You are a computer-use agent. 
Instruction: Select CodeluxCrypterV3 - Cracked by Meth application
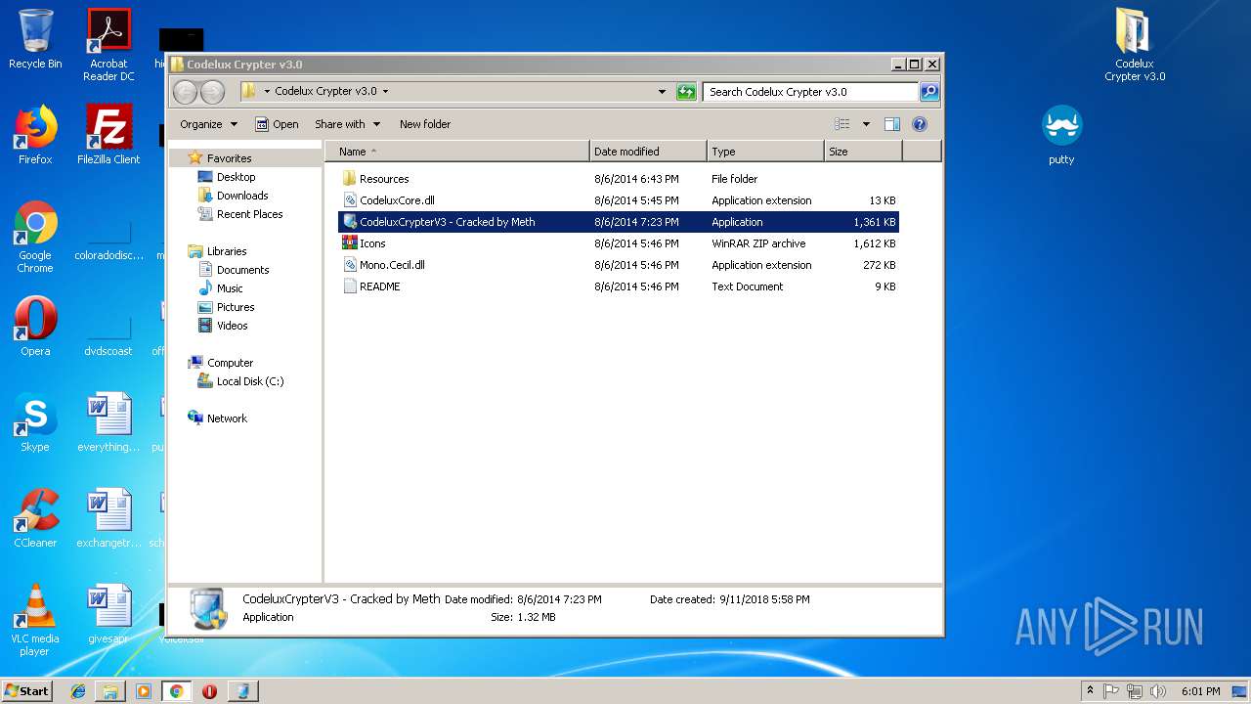coord(619,222)
